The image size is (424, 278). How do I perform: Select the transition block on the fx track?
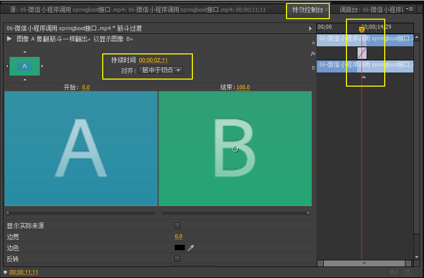(x=362, y=53)
